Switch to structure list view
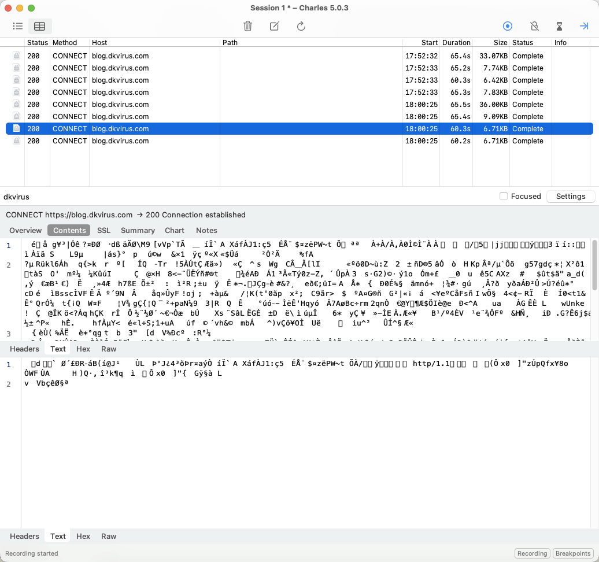 18,26
